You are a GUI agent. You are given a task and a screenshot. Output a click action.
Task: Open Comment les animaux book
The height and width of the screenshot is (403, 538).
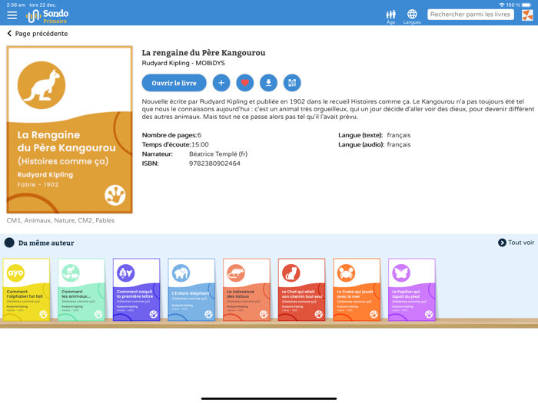(x=81, y=289)
